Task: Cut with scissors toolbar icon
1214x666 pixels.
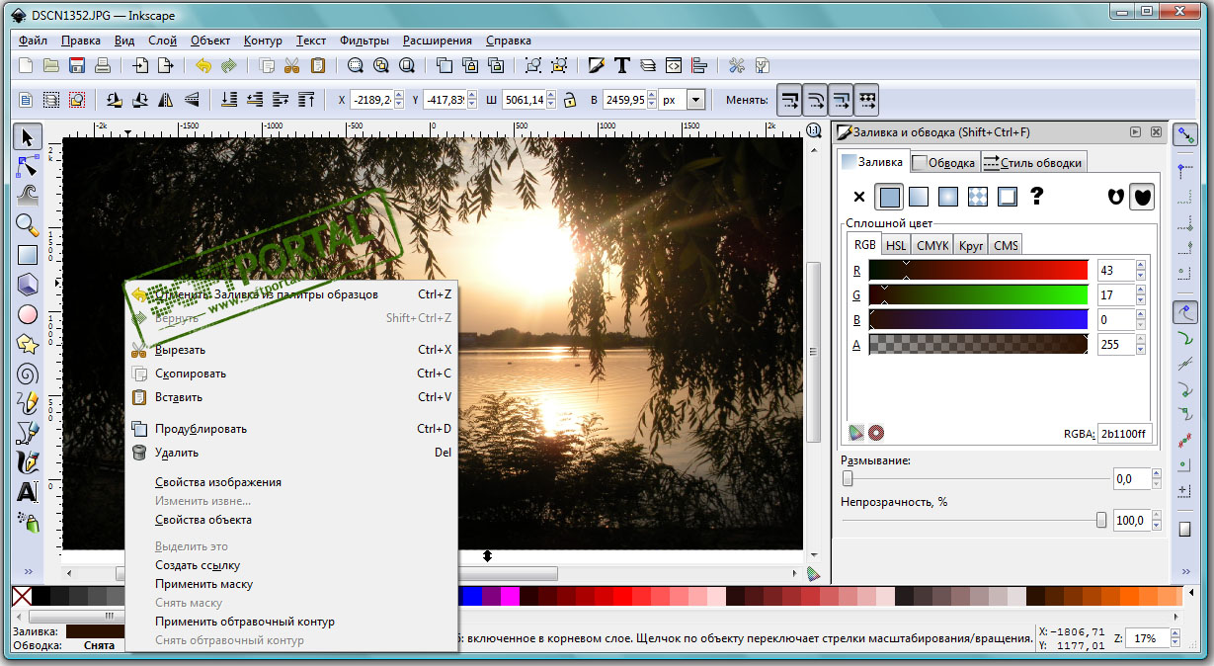Action: (x=291, y=66)
